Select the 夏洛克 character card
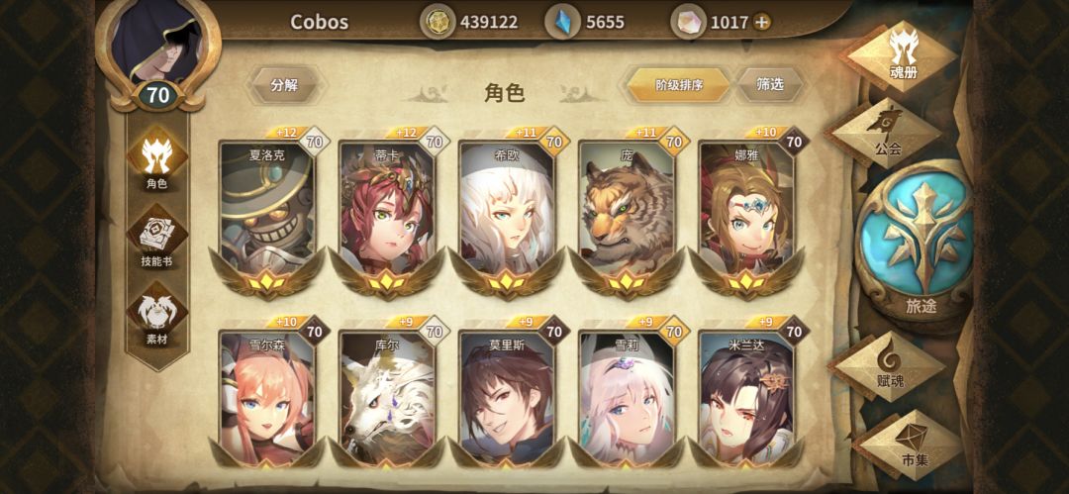Viewport: 1069px width, 494px height. point(268,212)
